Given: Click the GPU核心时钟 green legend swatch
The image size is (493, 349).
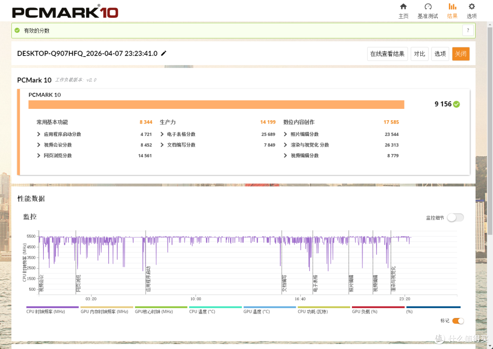Looking at the screenshot, I should coord(161,307).
